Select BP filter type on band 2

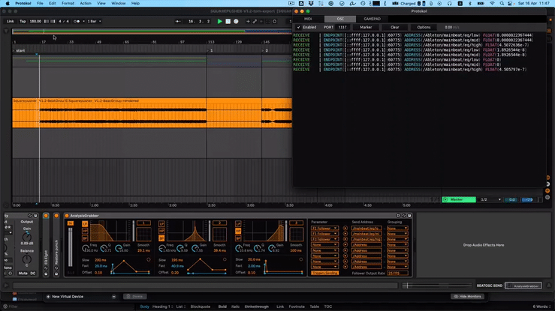pyautogui.click(x=161, y=238)
